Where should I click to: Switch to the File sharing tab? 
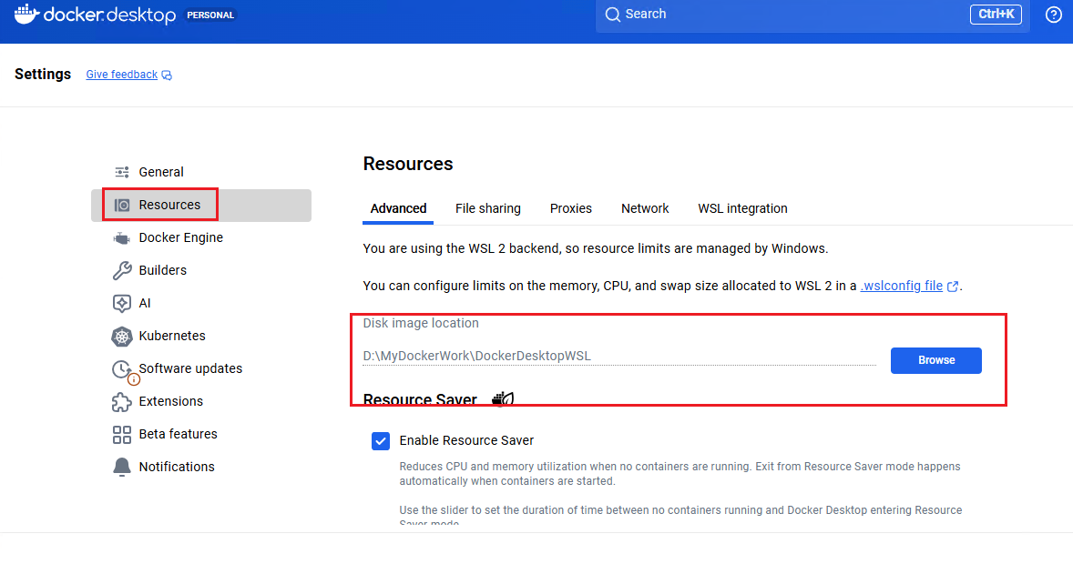tap(488, 208)
